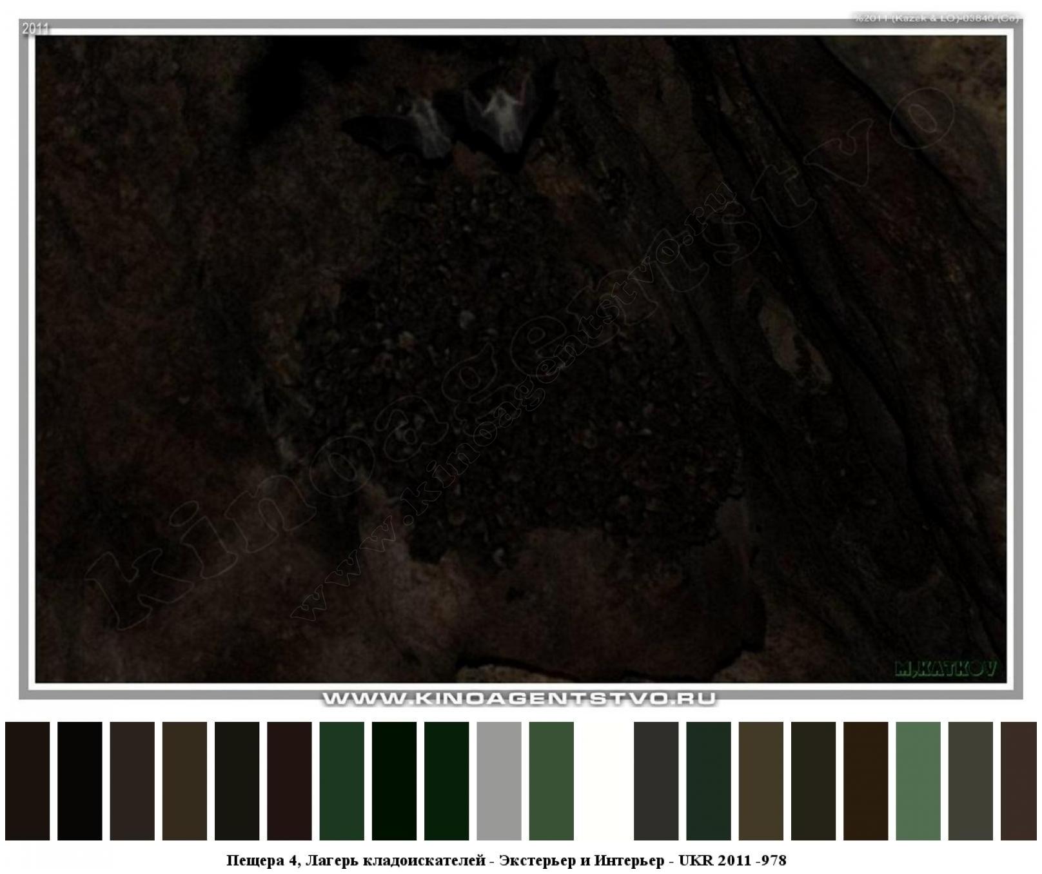Choose the dark brown swatch before sage green
Image resolution: width=1042 pixels, height=874 pixels.
[866, 781]
